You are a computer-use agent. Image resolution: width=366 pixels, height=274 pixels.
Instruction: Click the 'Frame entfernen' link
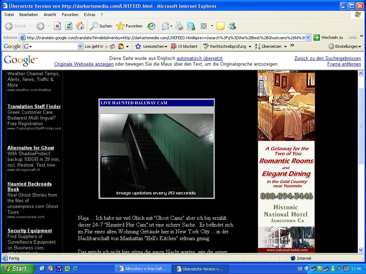click(x=344, y=64)
